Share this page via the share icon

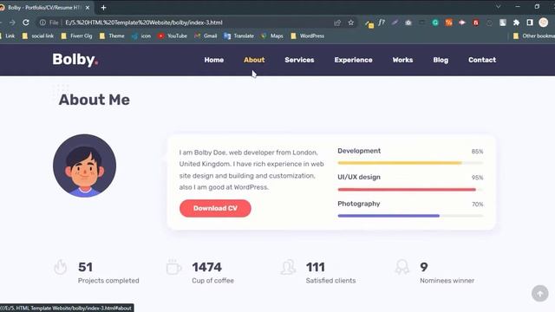coord(337,23)
